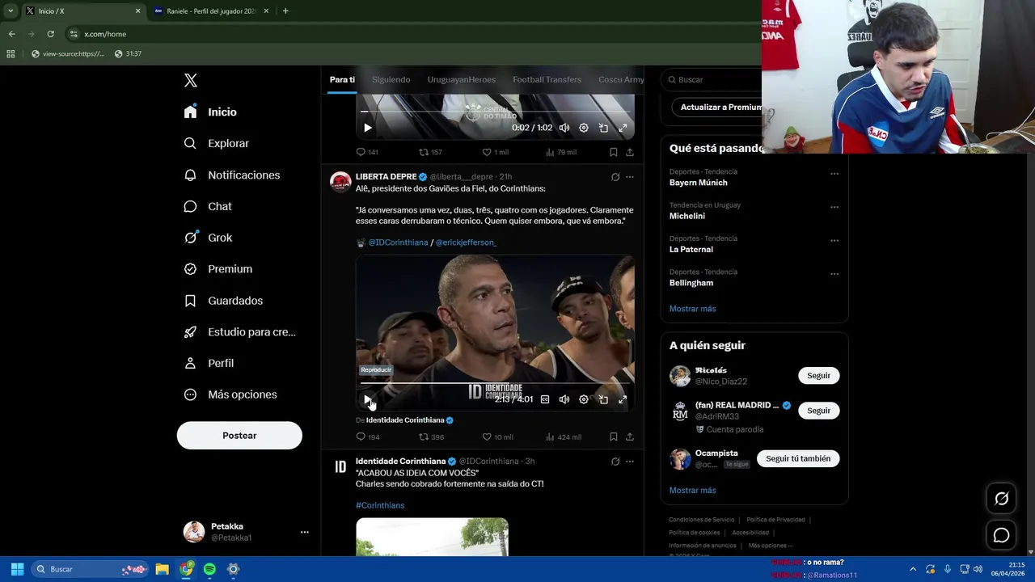Open Más opciones in the sidebar

[230, 394]
